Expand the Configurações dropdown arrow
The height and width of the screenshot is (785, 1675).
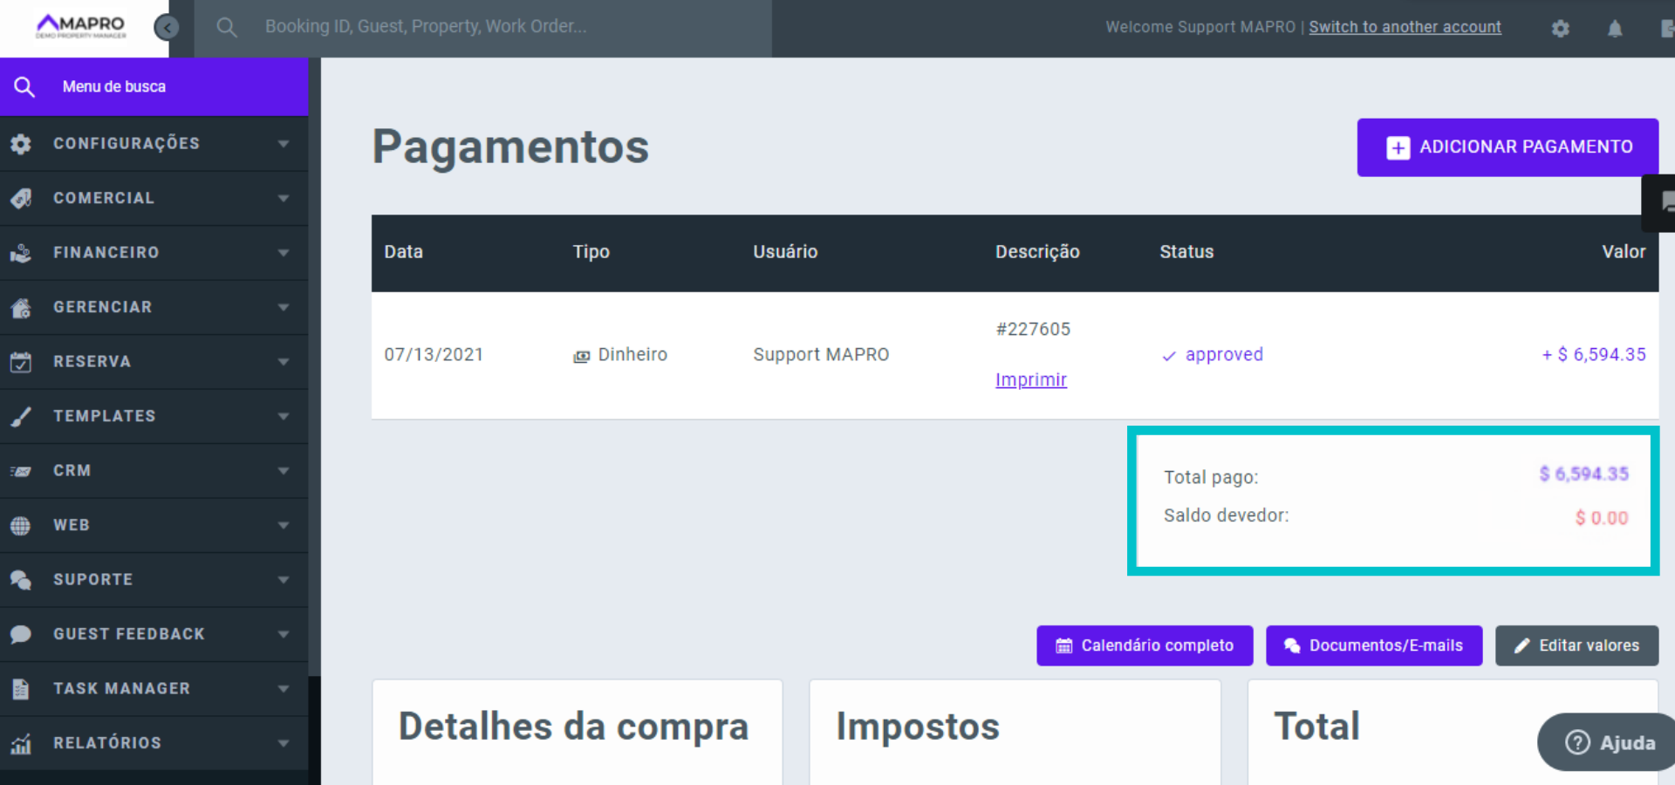coord(284,144)
